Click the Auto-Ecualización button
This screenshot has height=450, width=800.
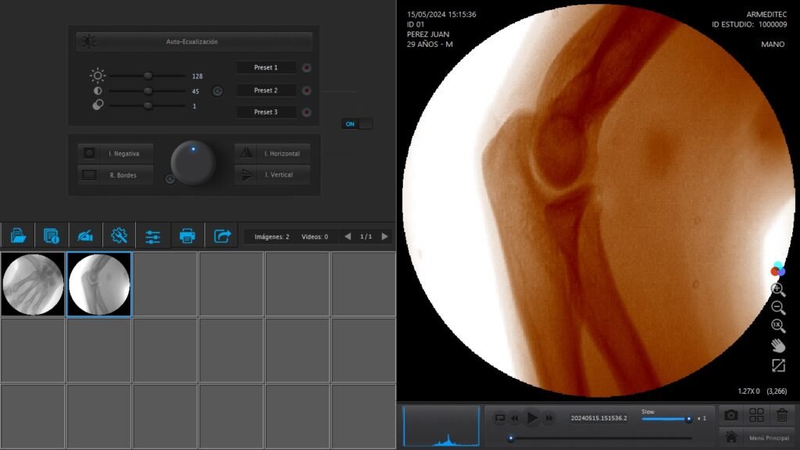click(x=194, y=41)
